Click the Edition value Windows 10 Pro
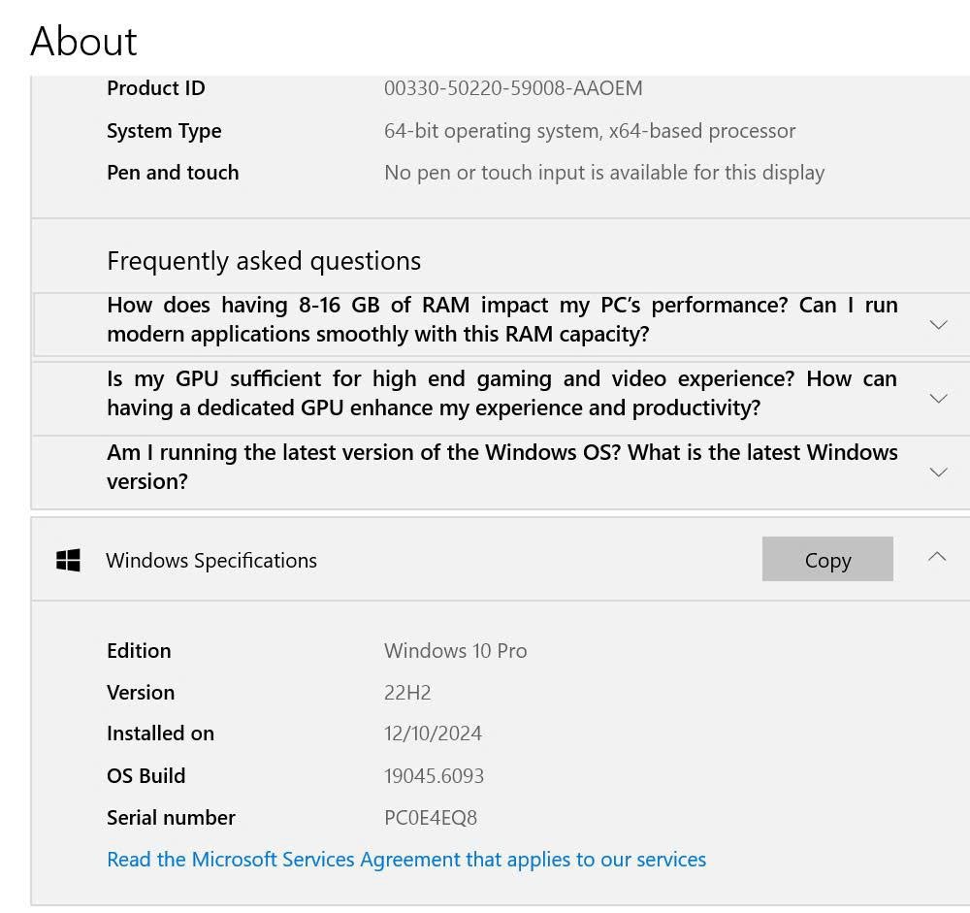This screenshot has width=970, height=913. tap(456, 651)
